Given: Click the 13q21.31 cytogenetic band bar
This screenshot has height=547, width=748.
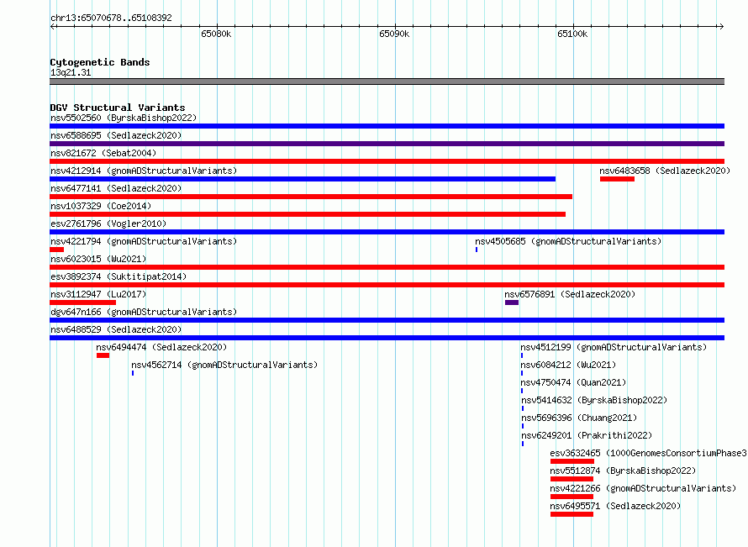Looking at the screenshot, I should coord(387,82).
